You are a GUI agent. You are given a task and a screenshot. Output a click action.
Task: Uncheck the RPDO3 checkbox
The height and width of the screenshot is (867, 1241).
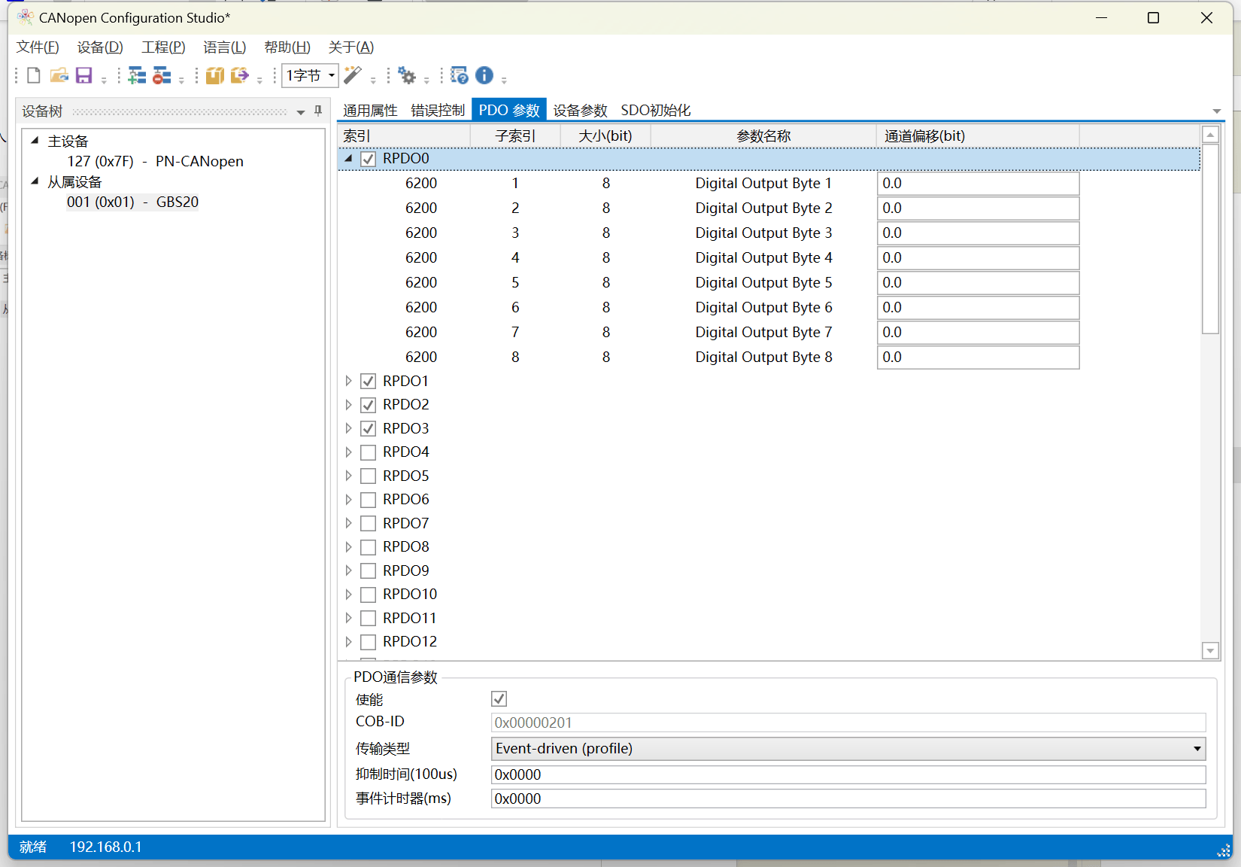click(x=368, y=428)
